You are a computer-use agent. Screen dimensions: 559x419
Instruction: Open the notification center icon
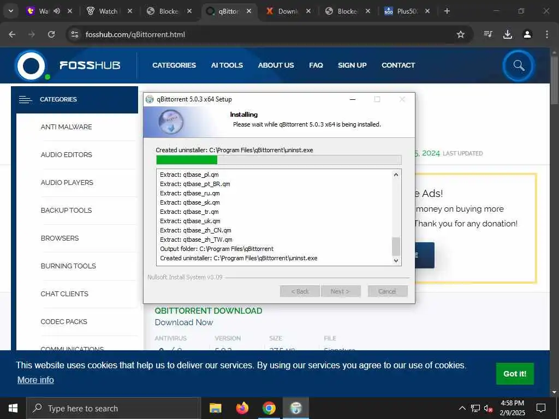click(x=541, y=408)
